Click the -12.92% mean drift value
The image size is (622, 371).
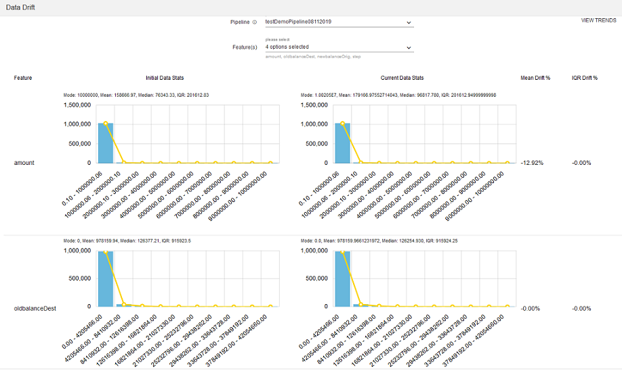[532, 163]
